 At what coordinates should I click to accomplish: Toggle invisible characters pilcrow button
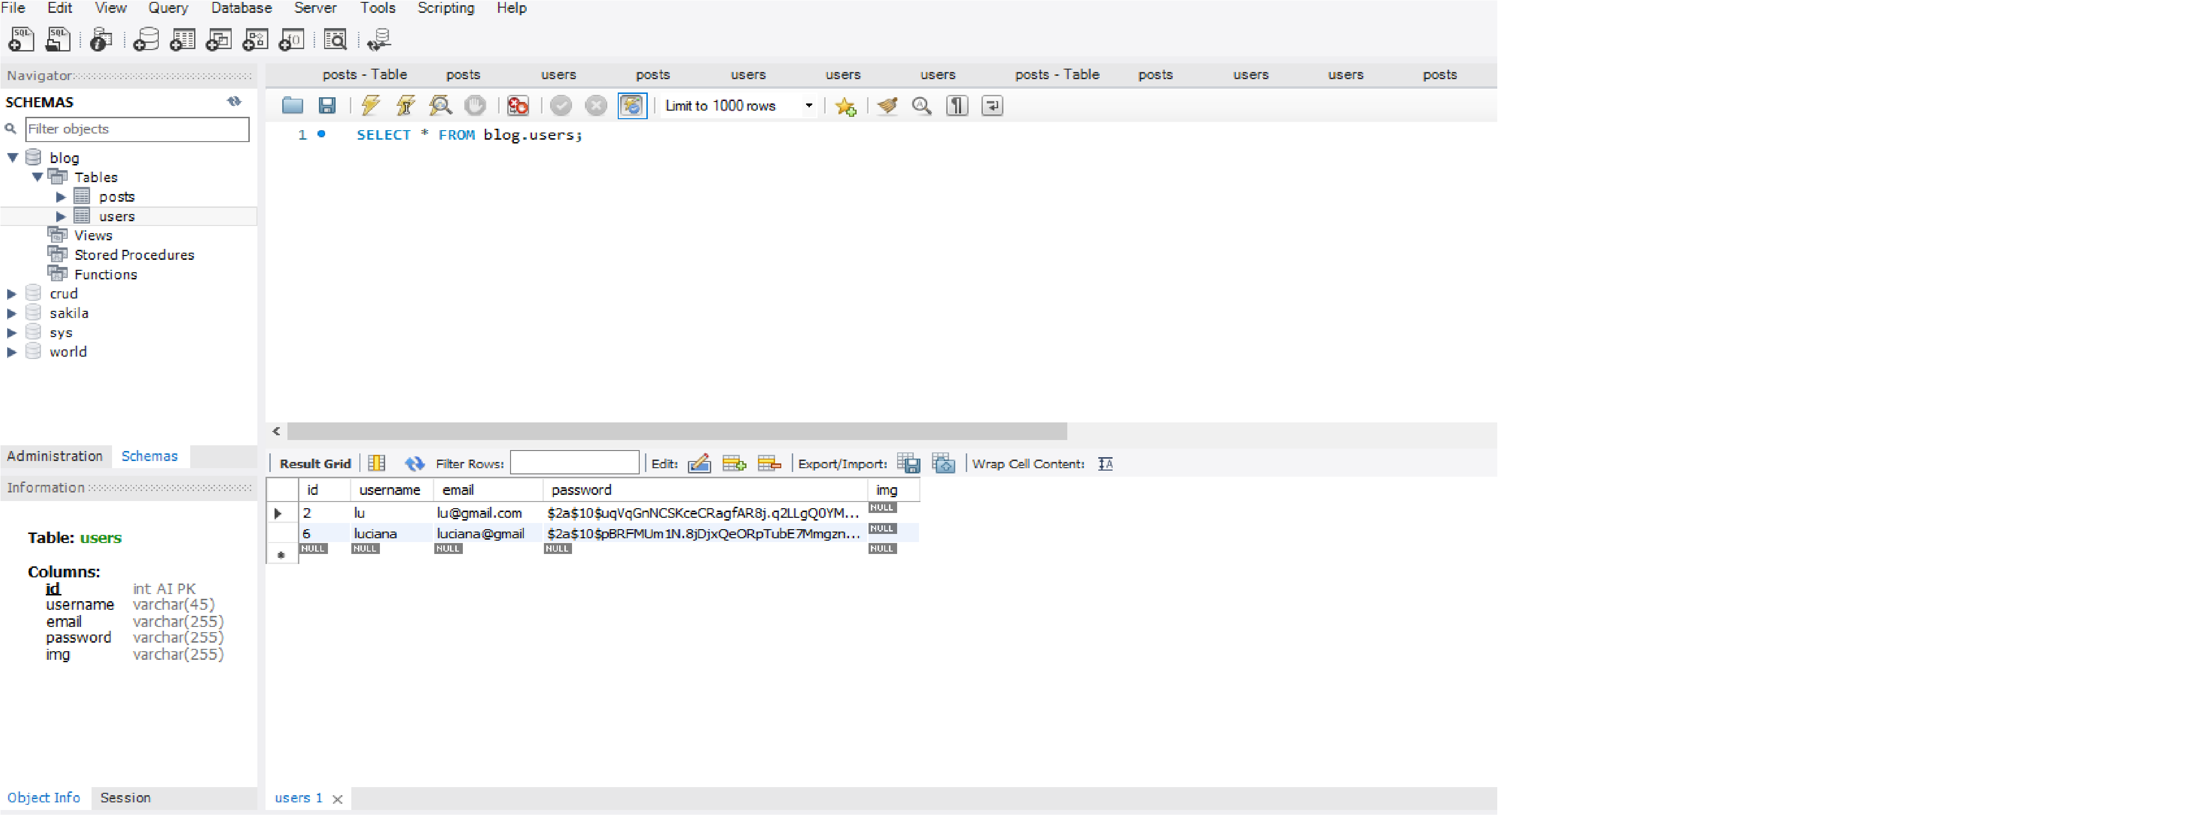[957, 105]
